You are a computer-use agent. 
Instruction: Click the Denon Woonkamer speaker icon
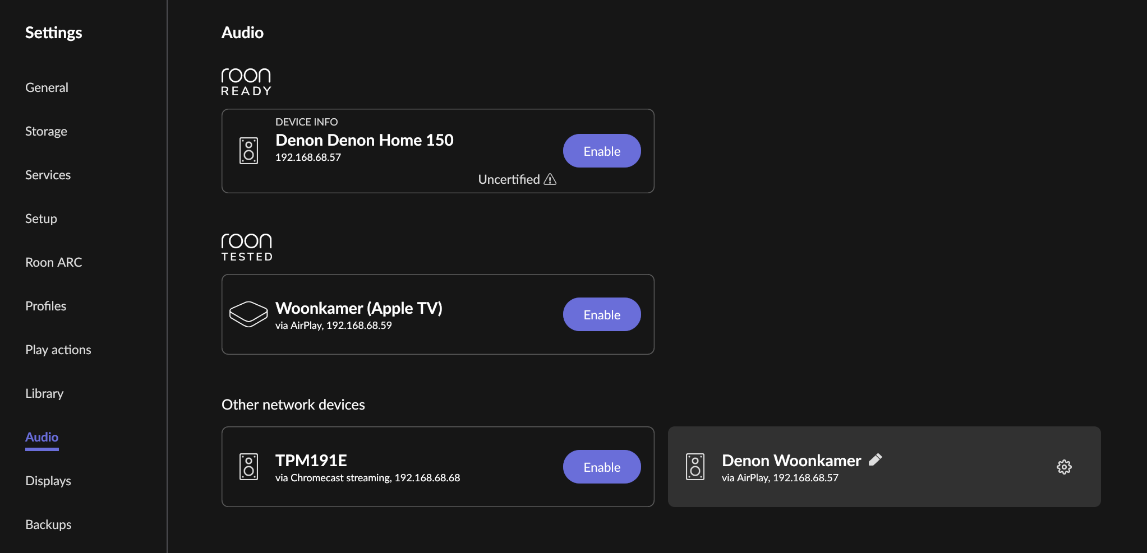695,467
